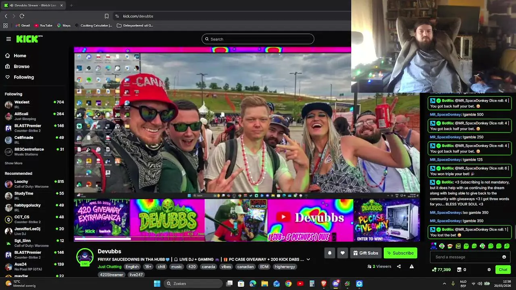Open Windows Start menu

157,284
